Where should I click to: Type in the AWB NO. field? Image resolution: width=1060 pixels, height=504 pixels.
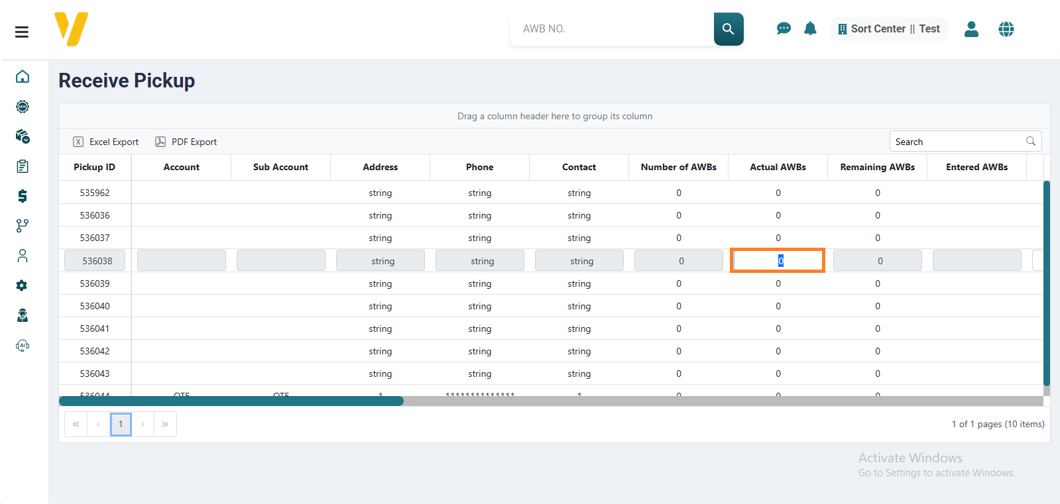(610, 29)
